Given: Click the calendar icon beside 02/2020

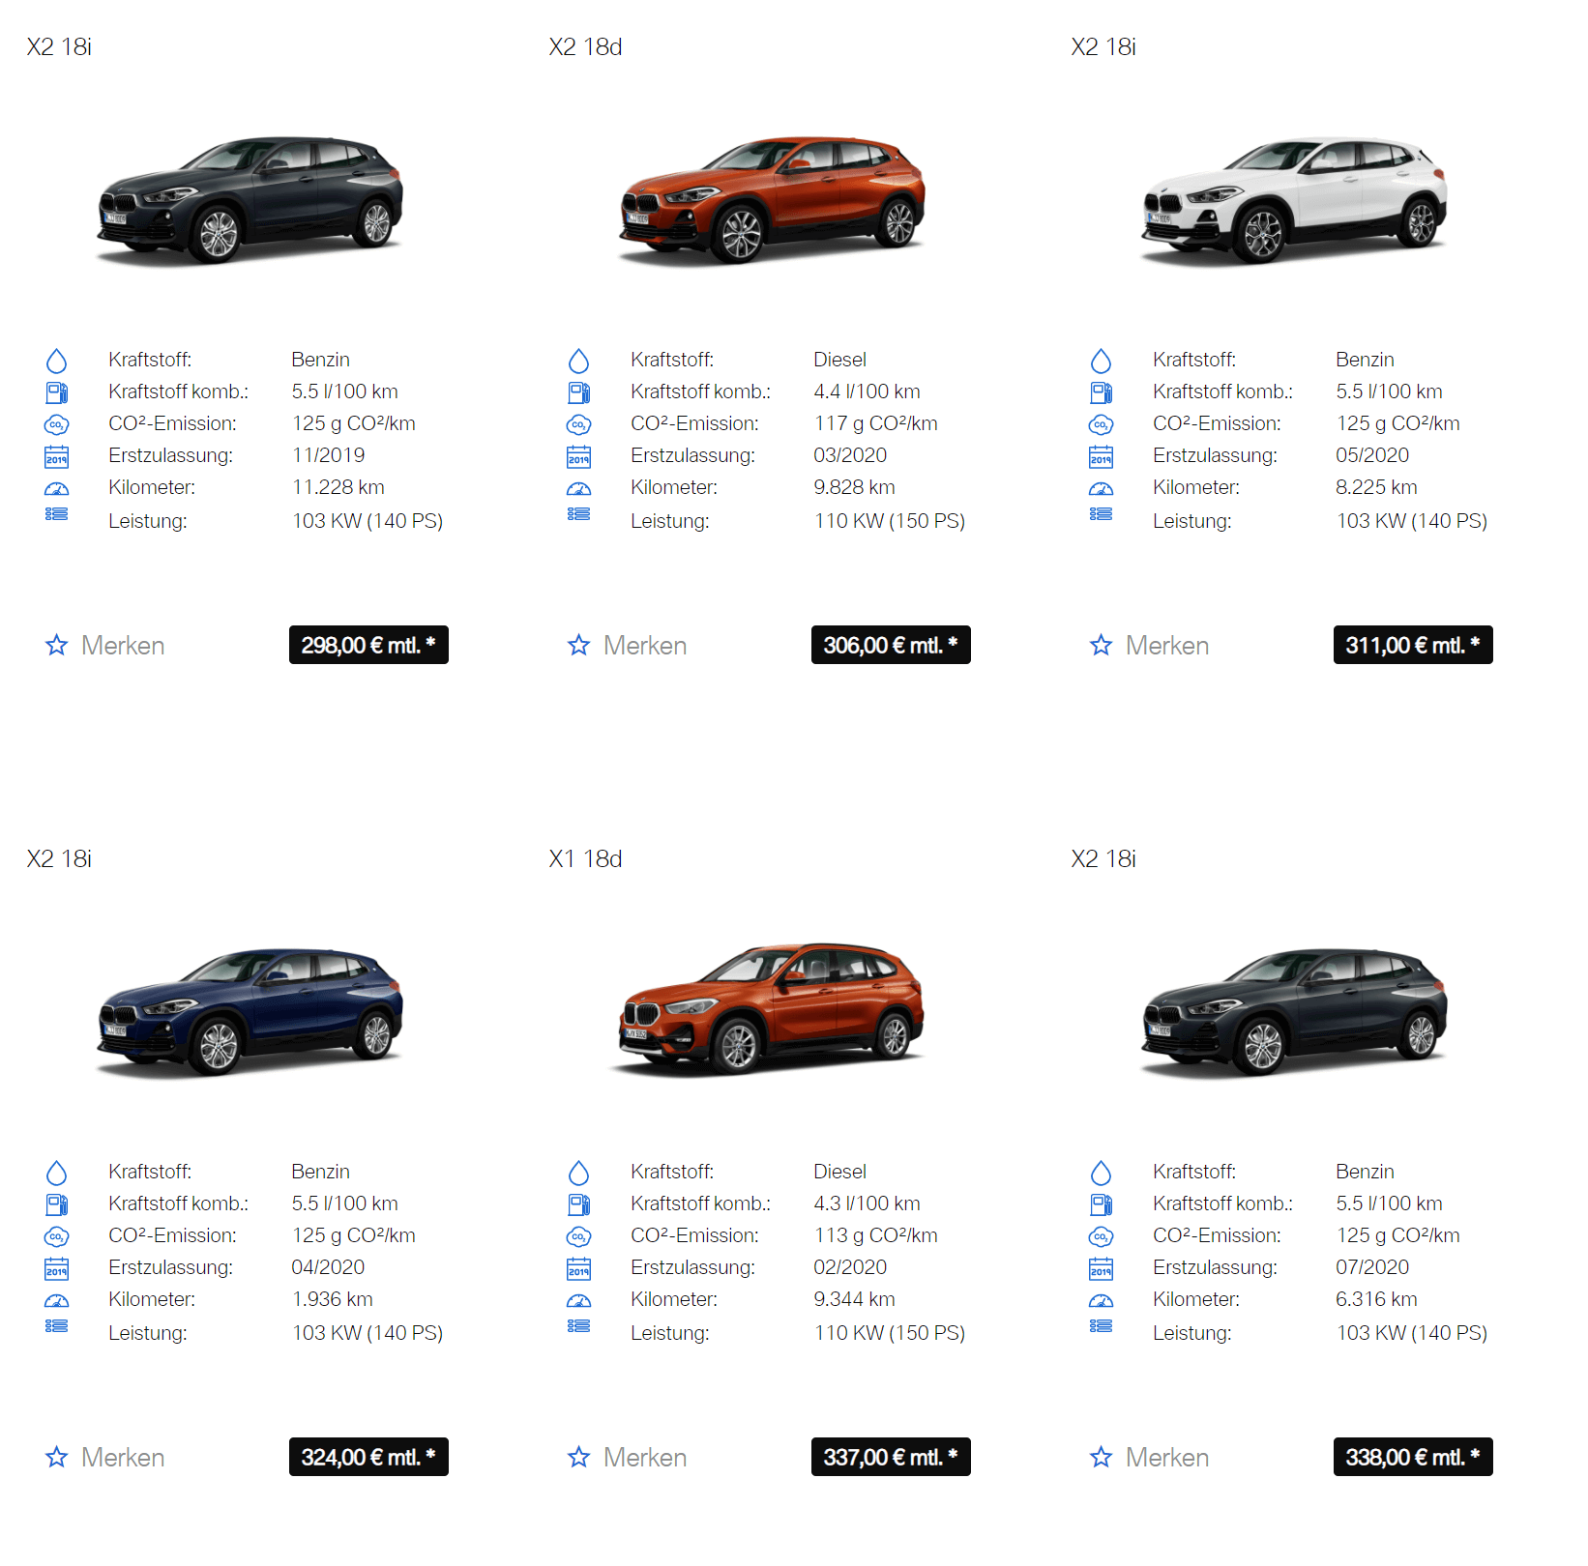Looking at the screenshot, I should click(x=579, y=1268).
